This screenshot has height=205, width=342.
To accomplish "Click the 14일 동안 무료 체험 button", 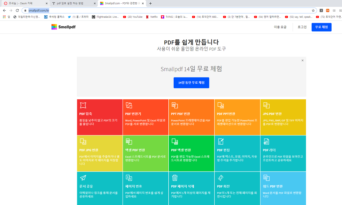I will [191, 83].
